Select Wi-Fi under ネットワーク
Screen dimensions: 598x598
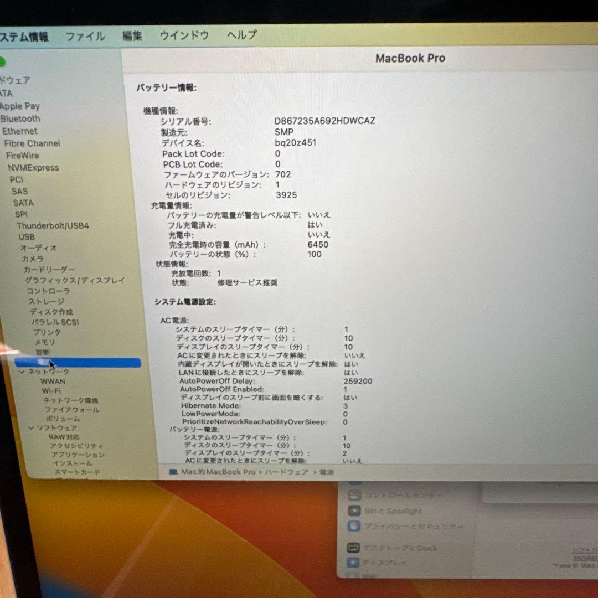tap(51, 390)
